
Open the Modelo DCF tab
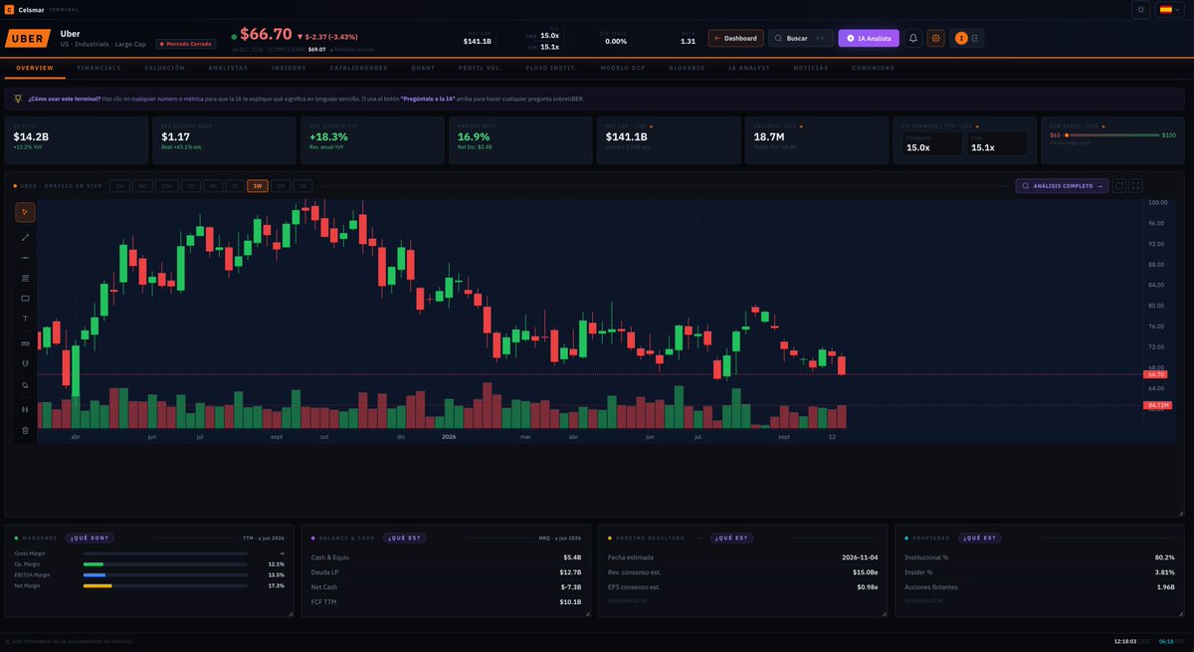point(624,68)
